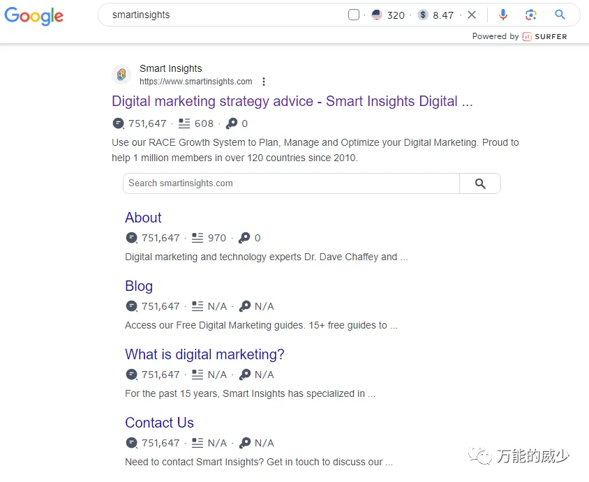The height and width of the screenshot is (482, 589).
Task: Click the word count icon under Contact Us
Action: pos(197,443)
